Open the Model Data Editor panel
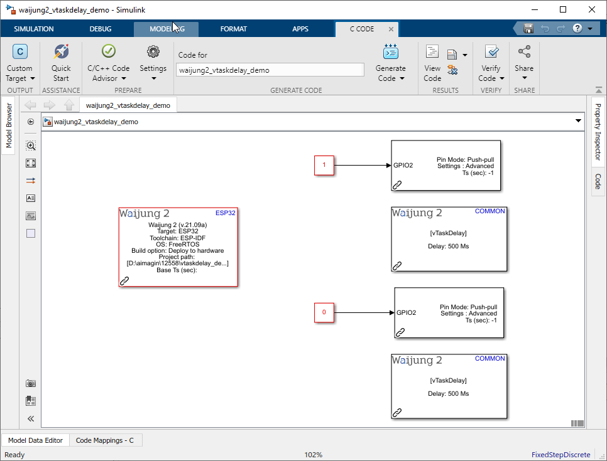This screenshot has height=461, width=607. click(35, 440)
